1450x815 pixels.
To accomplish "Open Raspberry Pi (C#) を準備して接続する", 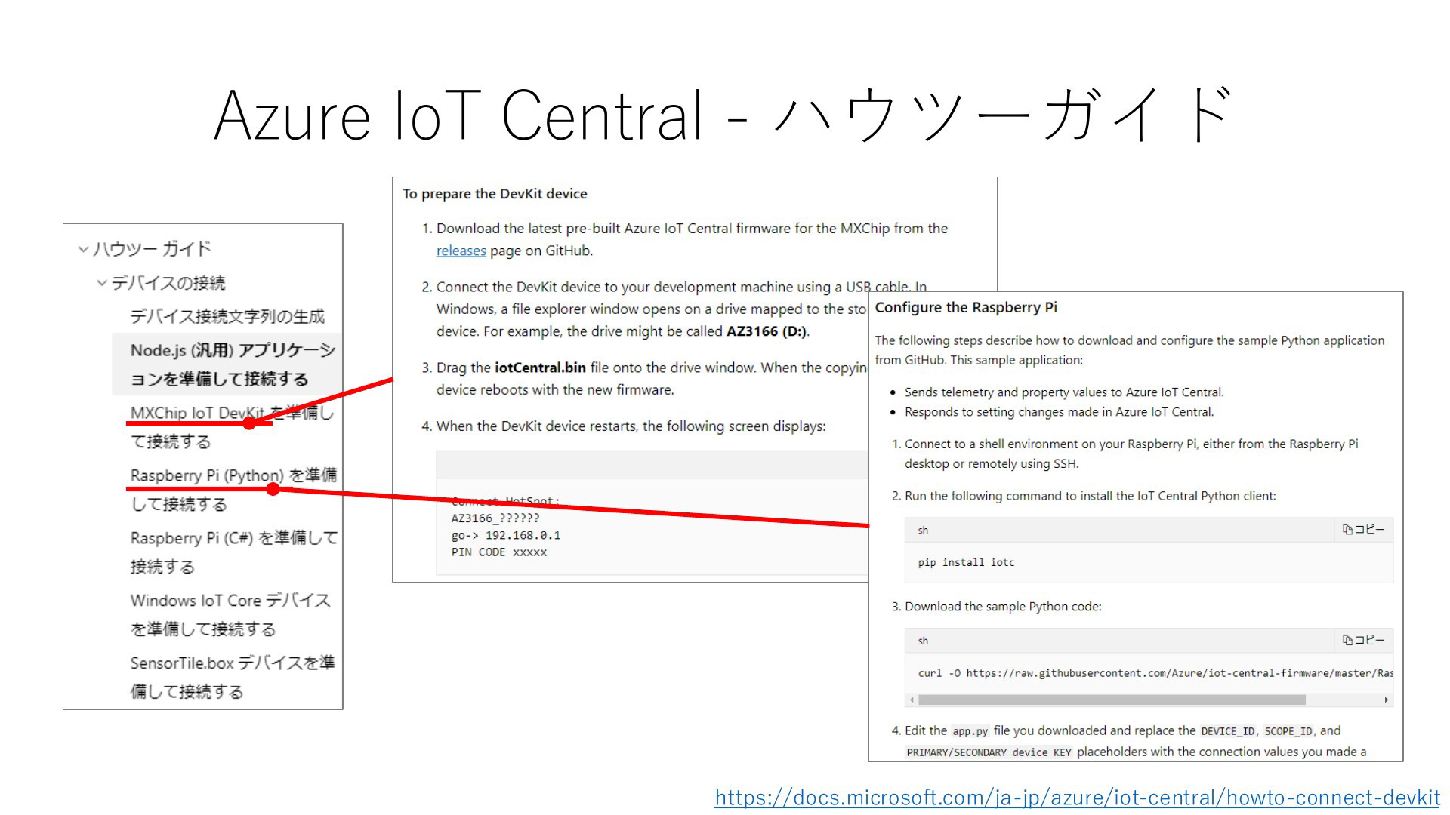I will (x=234, y=552).
